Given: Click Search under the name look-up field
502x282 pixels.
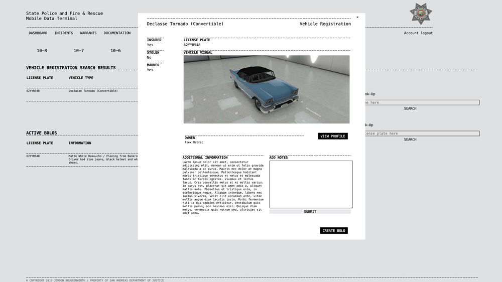Looking at the screenshot, I should (x=410, y=108).
